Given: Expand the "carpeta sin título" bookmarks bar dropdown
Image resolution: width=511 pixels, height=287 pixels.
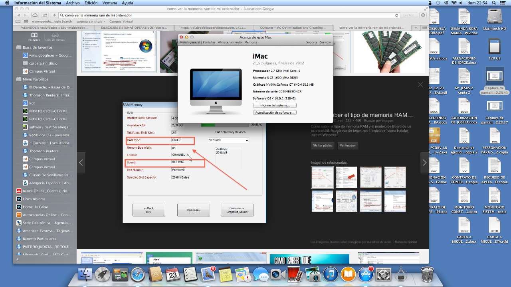Looking at the screenshot, I should (x=91, y=22).
